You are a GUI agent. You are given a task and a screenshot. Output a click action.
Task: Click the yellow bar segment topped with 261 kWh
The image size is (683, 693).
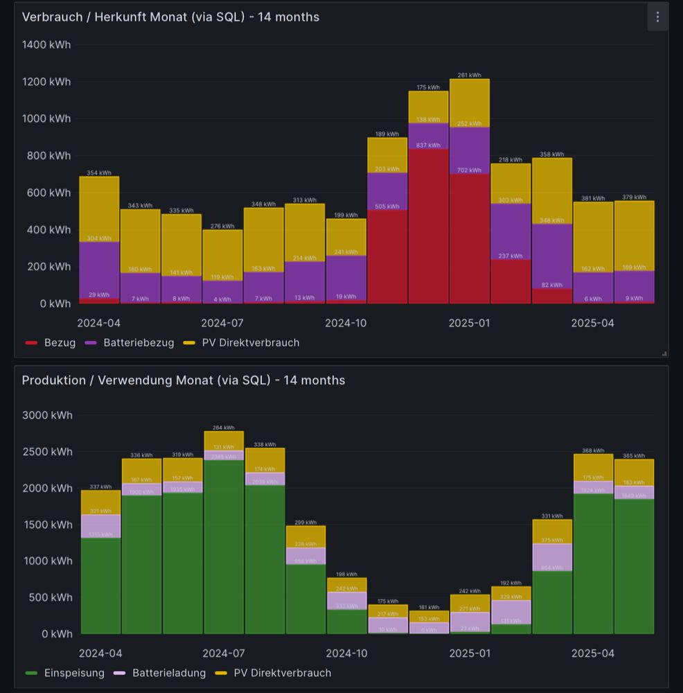(x=469, y=103)
